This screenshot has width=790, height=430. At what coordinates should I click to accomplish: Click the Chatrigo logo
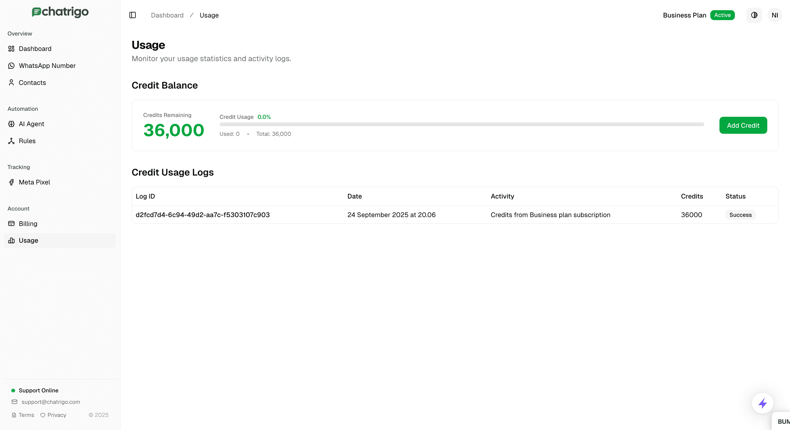pyautogui.click(x=60, y=12)
